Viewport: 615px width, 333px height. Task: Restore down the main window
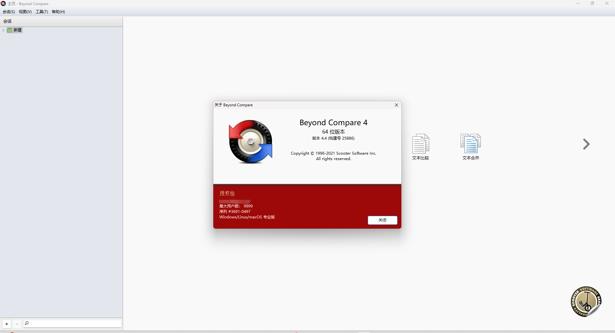click(x=592, y=4)
